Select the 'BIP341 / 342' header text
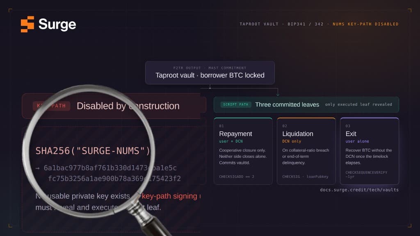420x236 pixels. tap(305, 24)
